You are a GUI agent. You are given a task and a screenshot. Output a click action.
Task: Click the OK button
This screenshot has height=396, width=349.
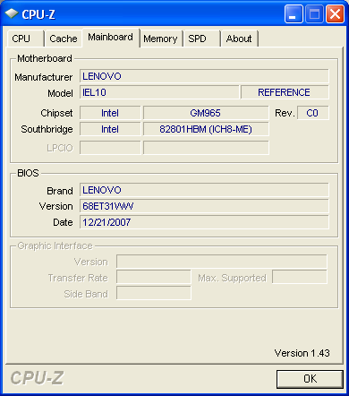tap(310, 379)
